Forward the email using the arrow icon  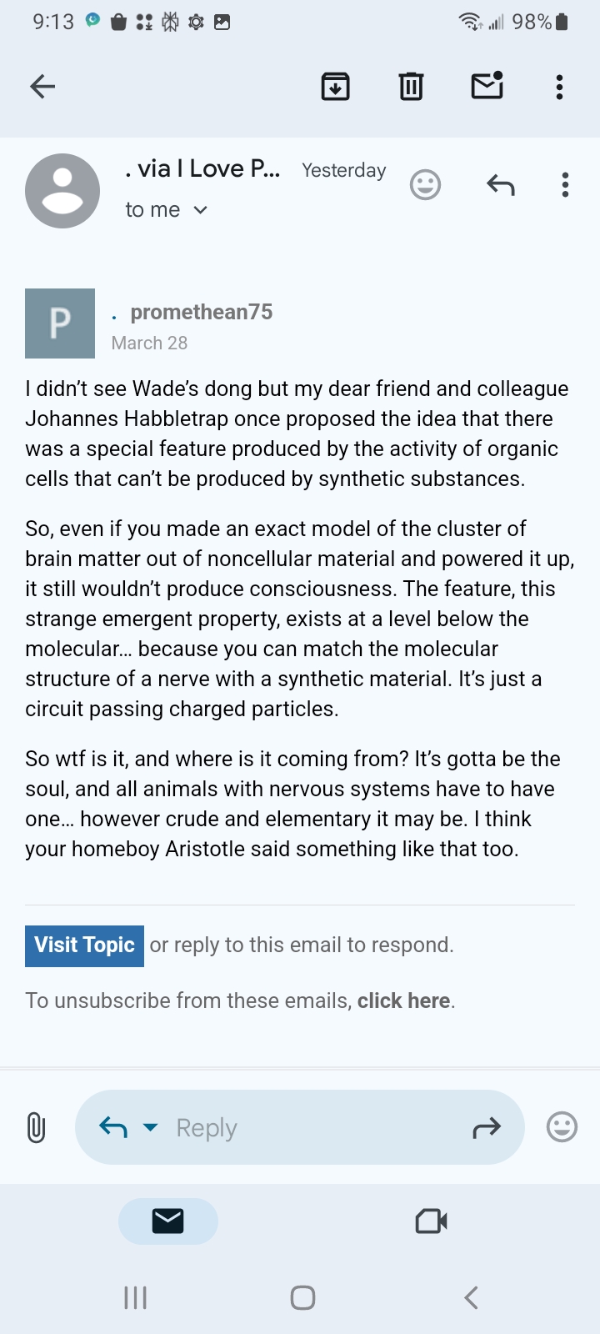[x=487, y=1128]
